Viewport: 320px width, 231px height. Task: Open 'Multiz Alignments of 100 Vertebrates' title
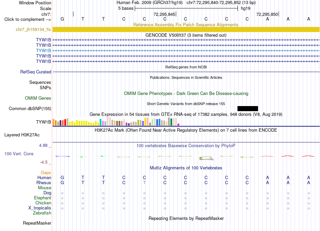pyautogui.click(x=186, y=168)
